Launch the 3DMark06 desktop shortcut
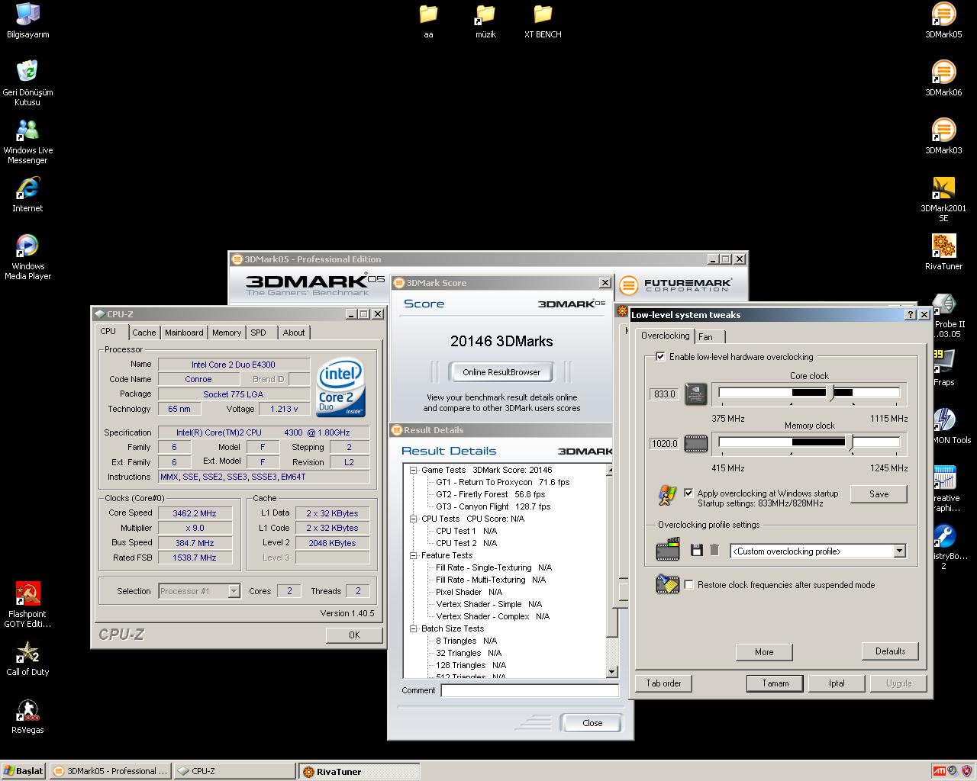This screenshot has width=977, height=781. 943,79
